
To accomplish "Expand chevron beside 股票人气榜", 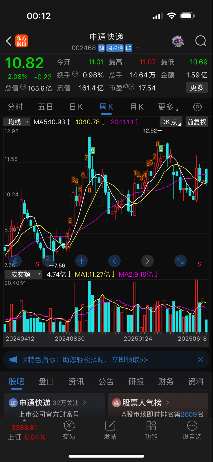I will [168, 402].
